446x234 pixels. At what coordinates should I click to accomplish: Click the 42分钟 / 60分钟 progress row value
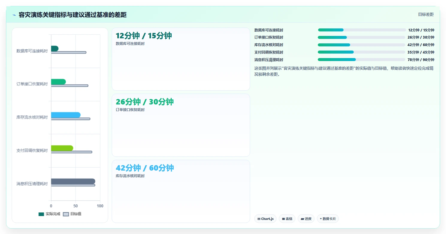[x=421, y=45]
